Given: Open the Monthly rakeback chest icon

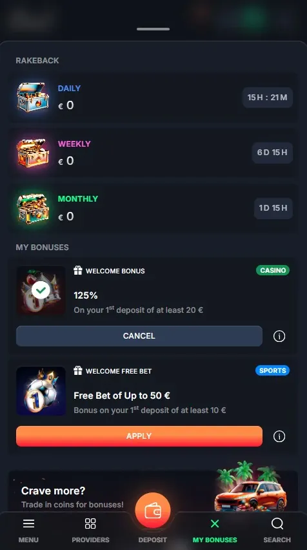Looking at the screenshot, I should (33, 208).
